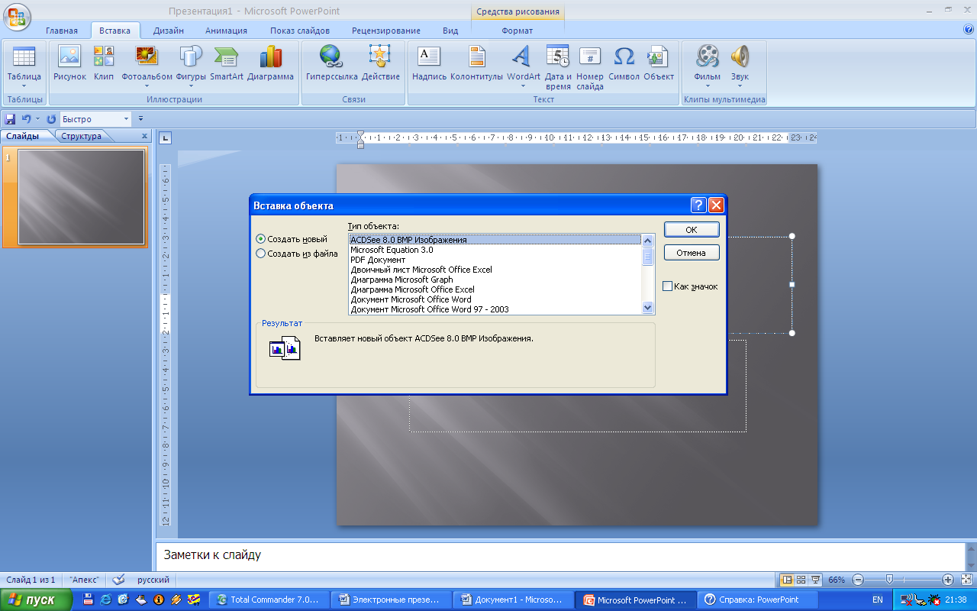Open the Показ слайдов ribbon tab
This screenshot has width=977, height=611.
tap(300, 31)
